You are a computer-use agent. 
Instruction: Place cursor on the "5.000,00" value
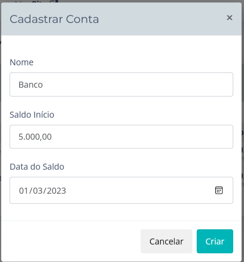35,137
